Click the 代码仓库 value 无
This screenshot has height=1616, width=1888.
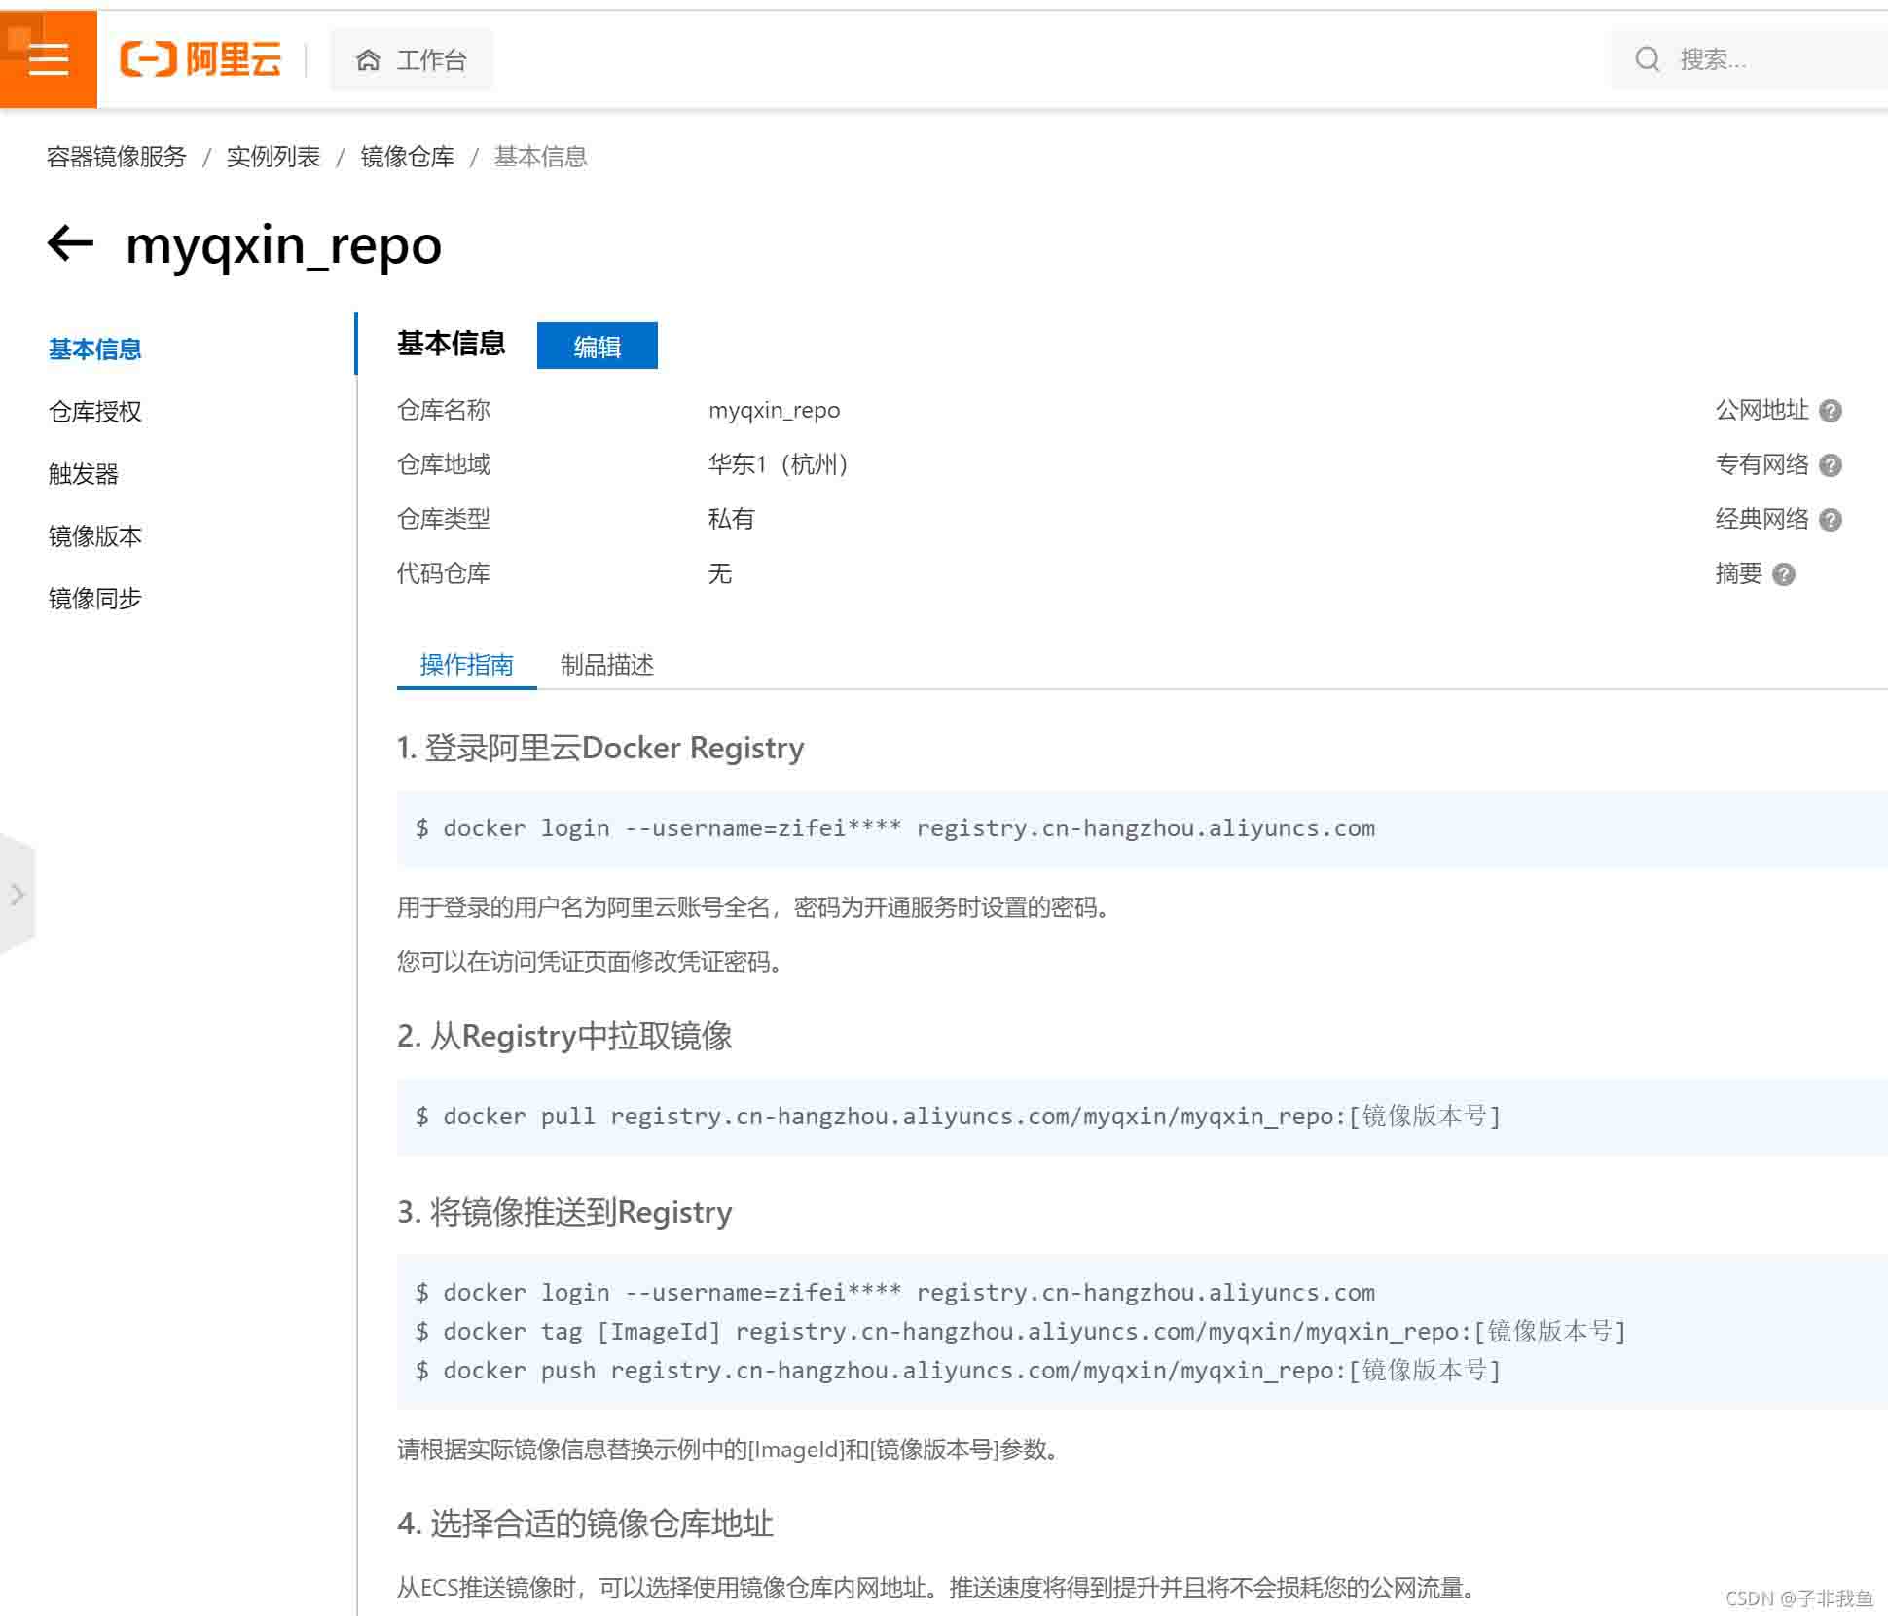(720, 573)
